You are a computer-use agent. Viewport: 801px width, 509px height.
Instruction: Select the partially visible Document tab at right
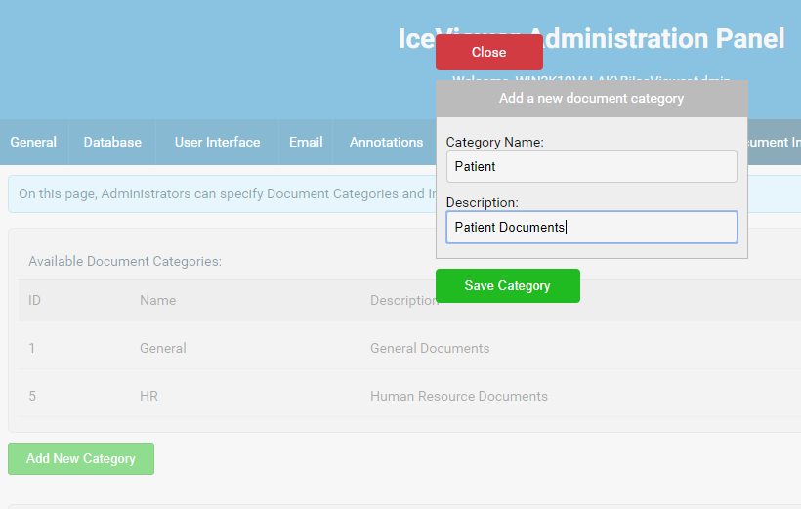click(x=775, y=142)
